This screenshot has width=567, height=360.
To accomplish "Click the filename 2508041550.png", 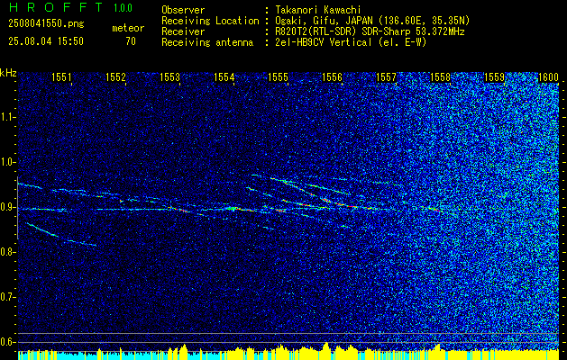I will point(46,23).
